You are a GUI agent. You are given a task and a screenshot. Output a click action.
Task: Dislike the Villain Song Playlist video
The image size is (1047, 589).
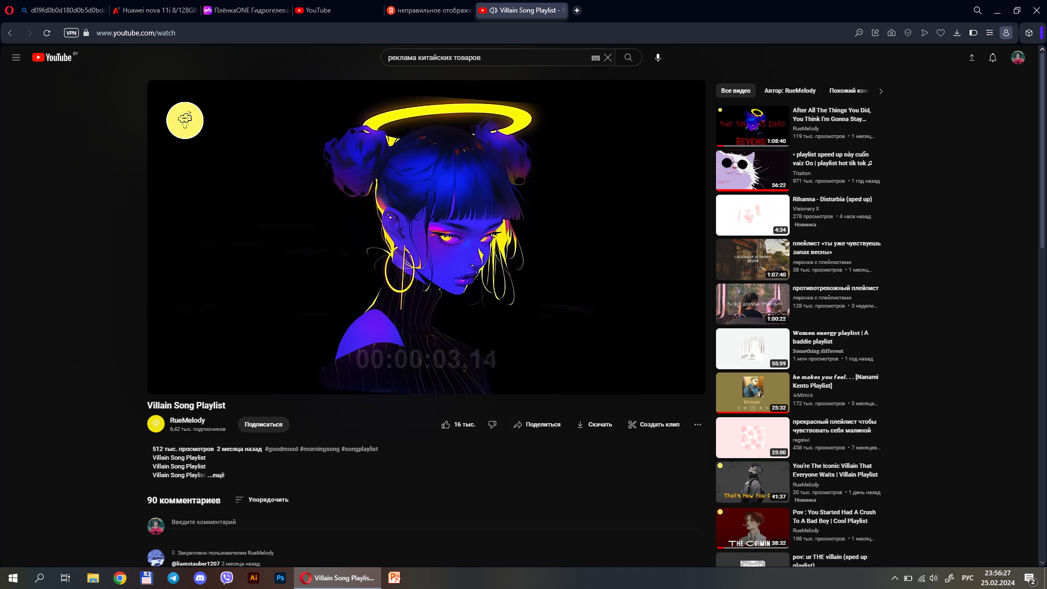coord(492,424)
